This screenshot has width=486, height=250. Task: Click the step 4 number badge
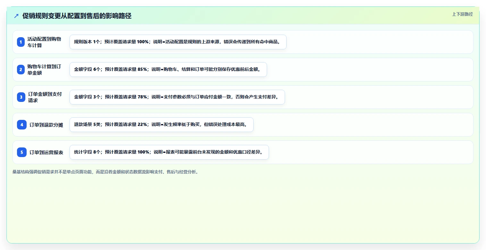pyautogui.click(x=22, y=125)
